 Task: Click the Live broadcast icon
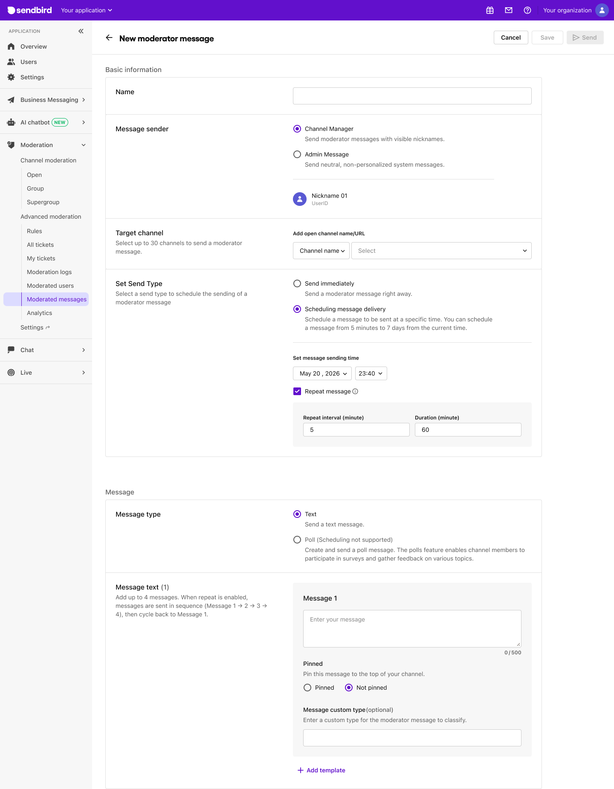pyautogui.click(x=11, y=373)
